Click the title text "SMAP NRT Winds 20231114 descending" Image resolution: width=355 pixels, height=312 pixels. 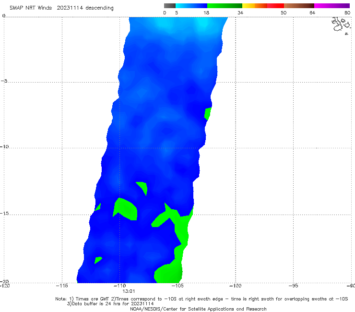tap(61, 8)
